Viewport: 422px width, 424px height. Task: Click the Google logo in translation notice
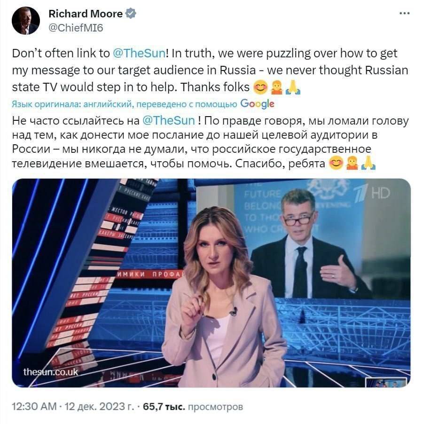click(x=257, y=103)
